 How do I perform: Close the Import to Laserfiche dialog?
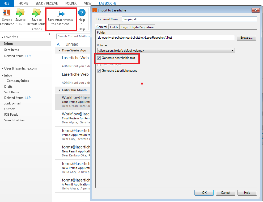point(256,10)
